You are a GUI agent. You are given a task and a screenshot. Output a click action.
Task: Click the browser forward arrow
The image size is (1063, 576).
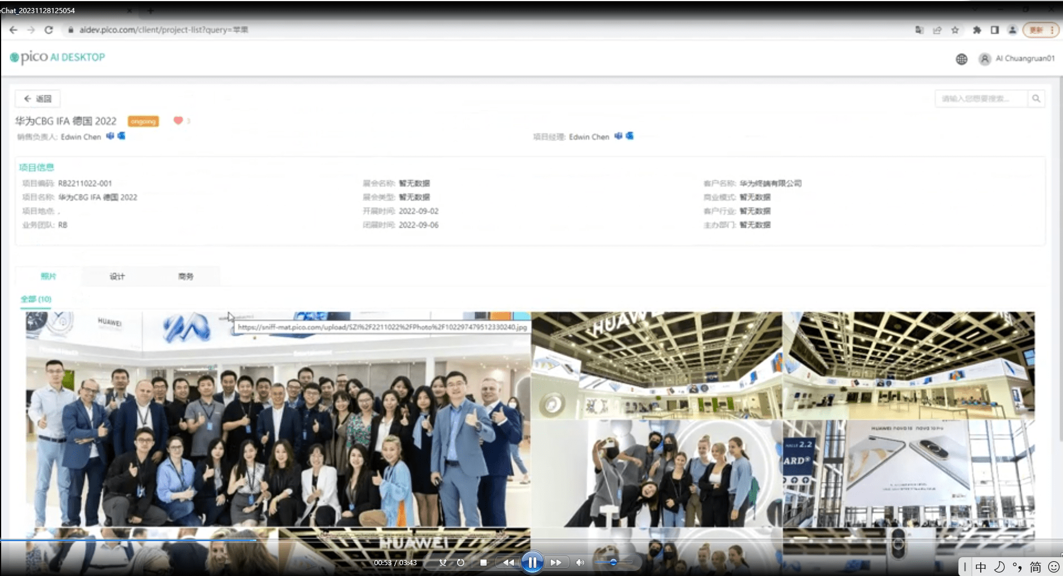coord(31,30)
